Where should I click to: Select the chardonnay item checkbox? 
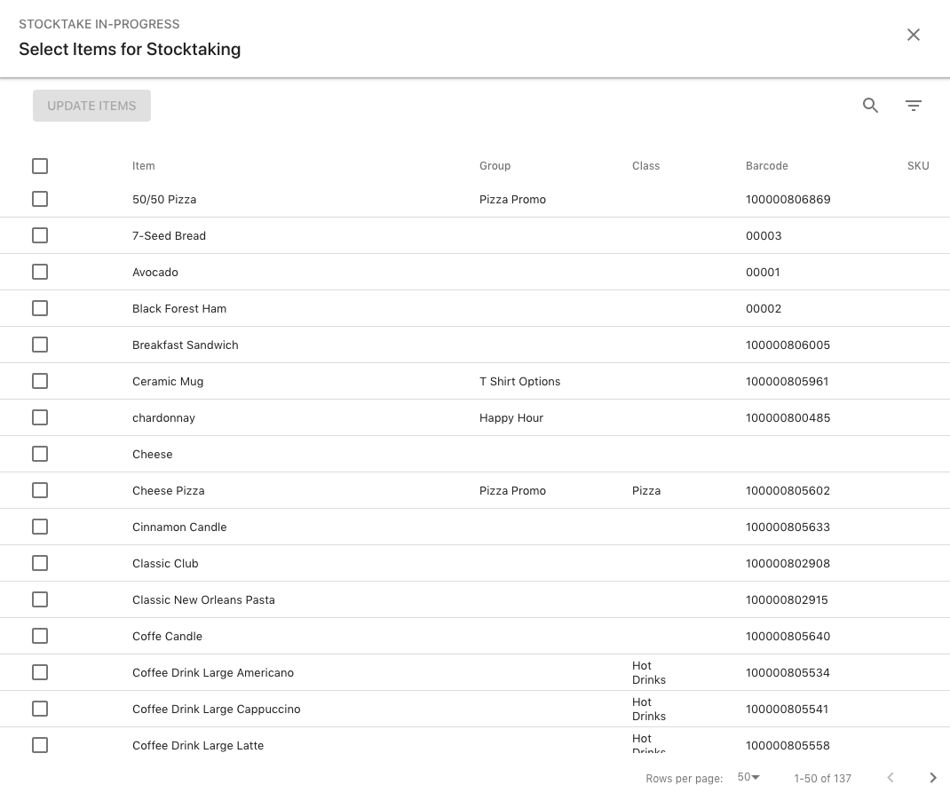click(40, 417)
